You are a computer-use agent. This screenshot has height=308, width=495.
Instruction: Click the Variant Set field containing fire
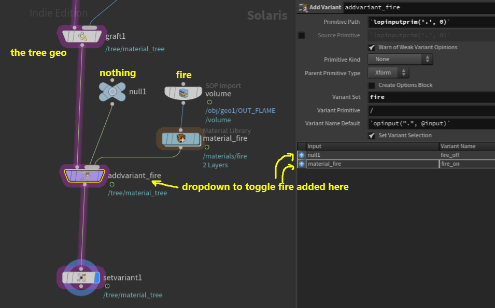[x=431, y=97]
